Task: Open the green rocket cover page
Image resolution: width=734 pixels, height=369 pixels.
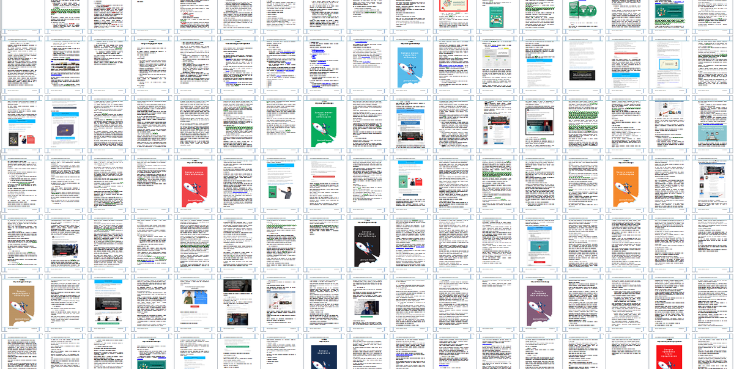Action: pos(324,123)
